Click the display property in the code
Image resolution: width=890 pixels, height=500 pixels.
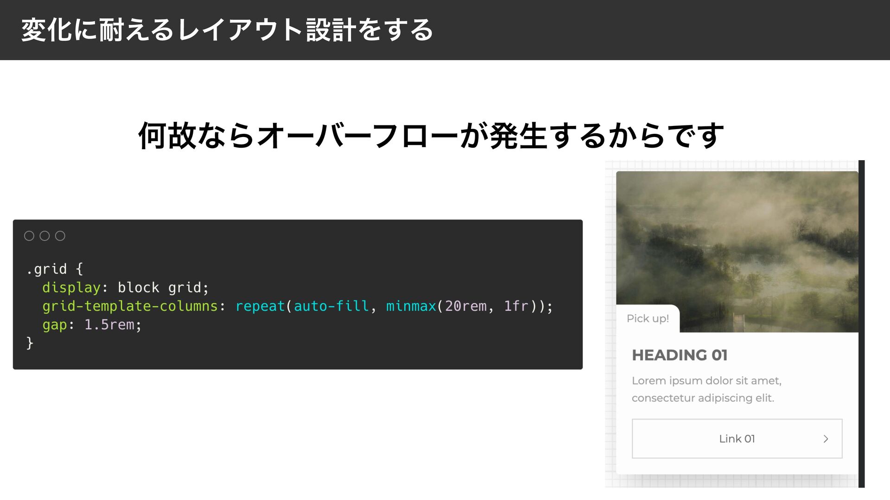pyautogui.click(x=71, y=287)
